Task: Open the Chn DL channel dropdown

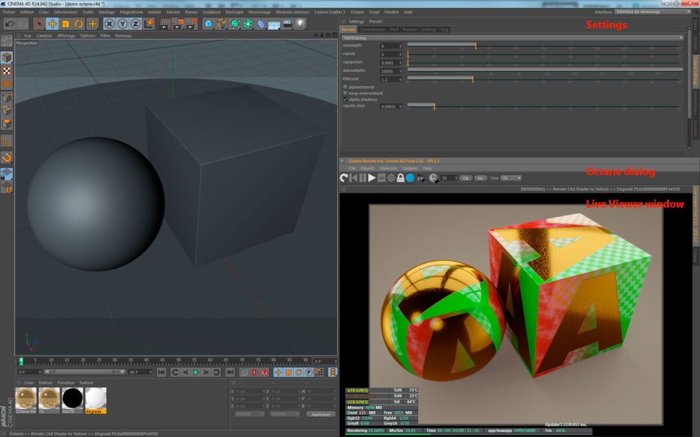Action: [x=511, y=178]
